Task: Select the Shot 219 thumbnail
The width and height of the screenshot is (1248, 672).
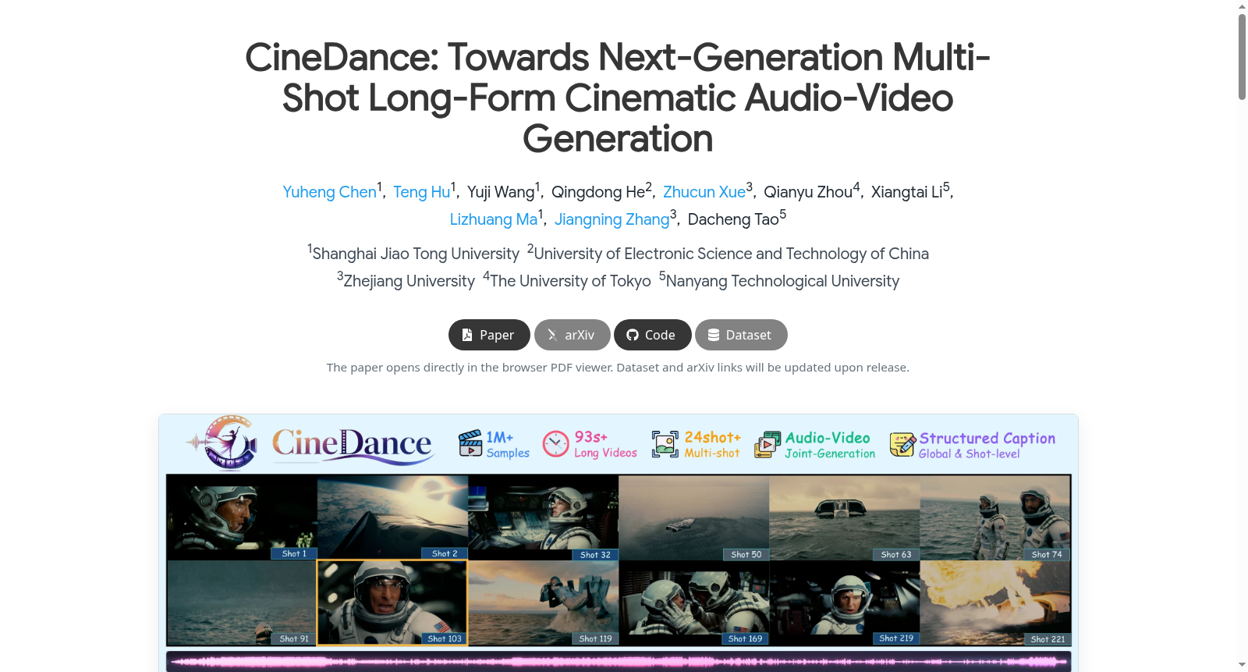Action: point(844,603)
